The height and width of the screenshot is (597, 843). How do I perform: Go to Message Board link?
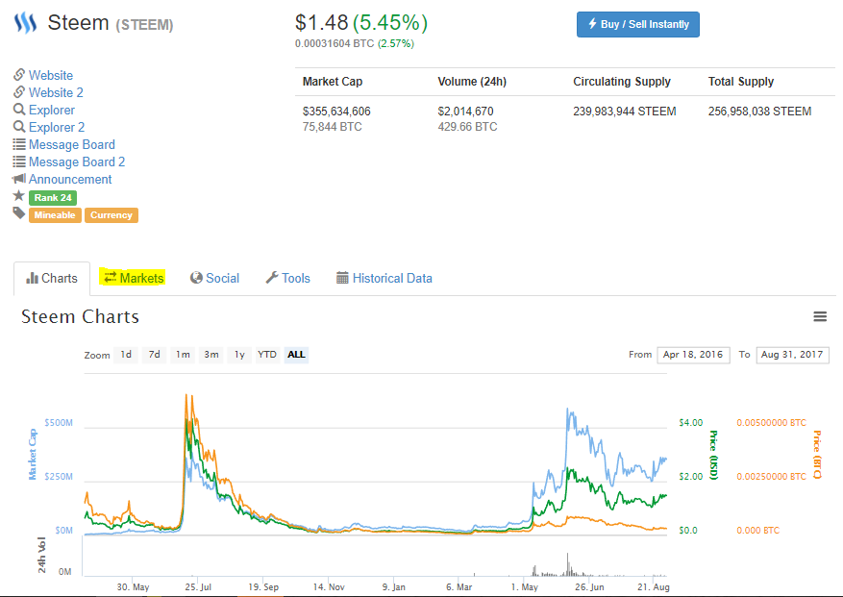72,144
